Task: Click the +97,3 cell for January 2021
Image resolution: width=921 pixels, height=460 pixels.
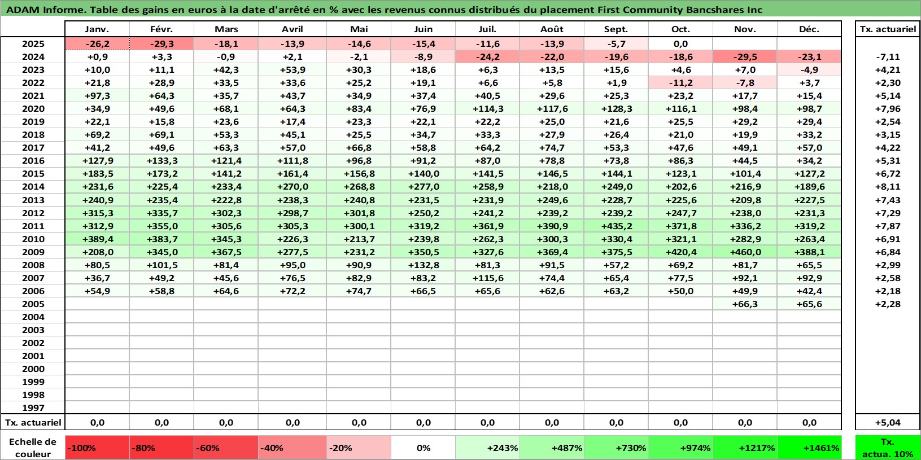Action: pos(97,96)
